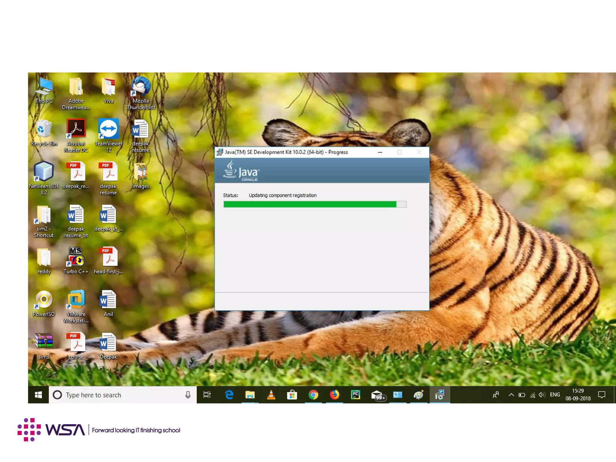Select the deepak resume_bt Word document

coord(76,221)
